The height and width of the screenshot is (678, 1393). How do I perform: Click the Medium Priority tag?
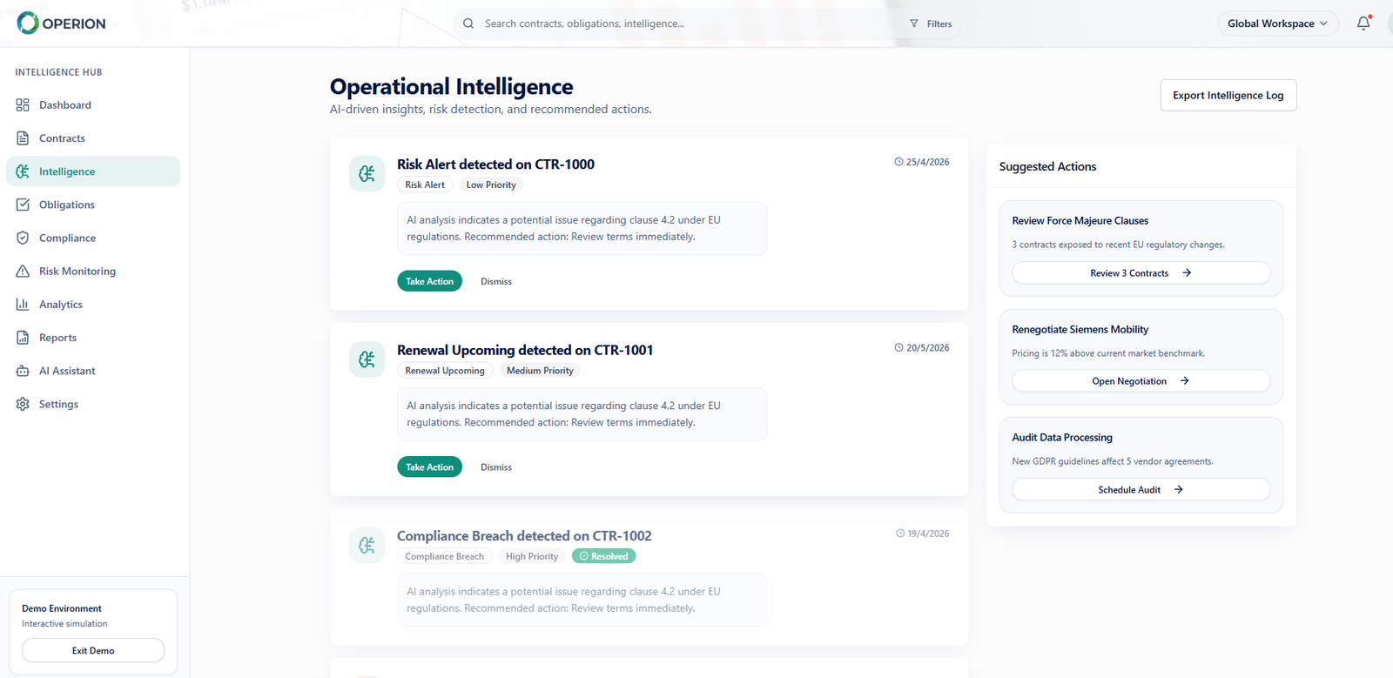[540, 371]
